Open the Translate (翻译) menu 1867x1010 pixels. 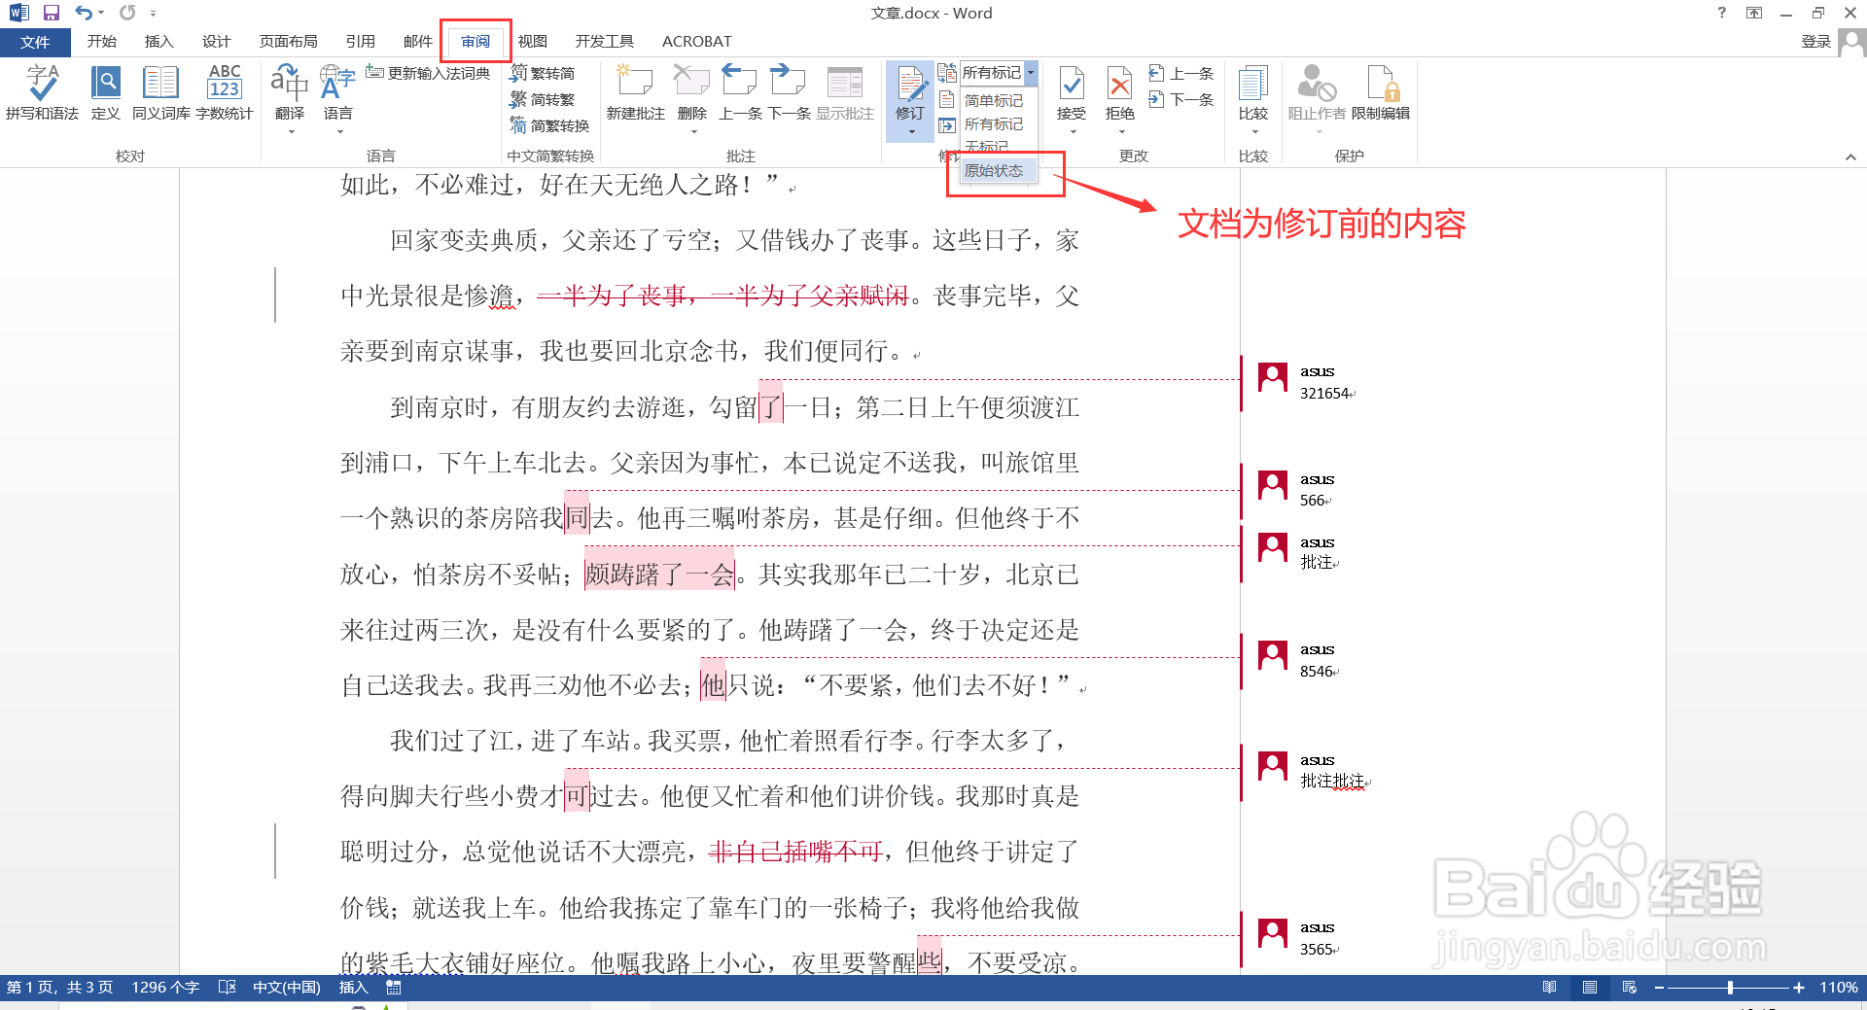(x=290, y=92)
